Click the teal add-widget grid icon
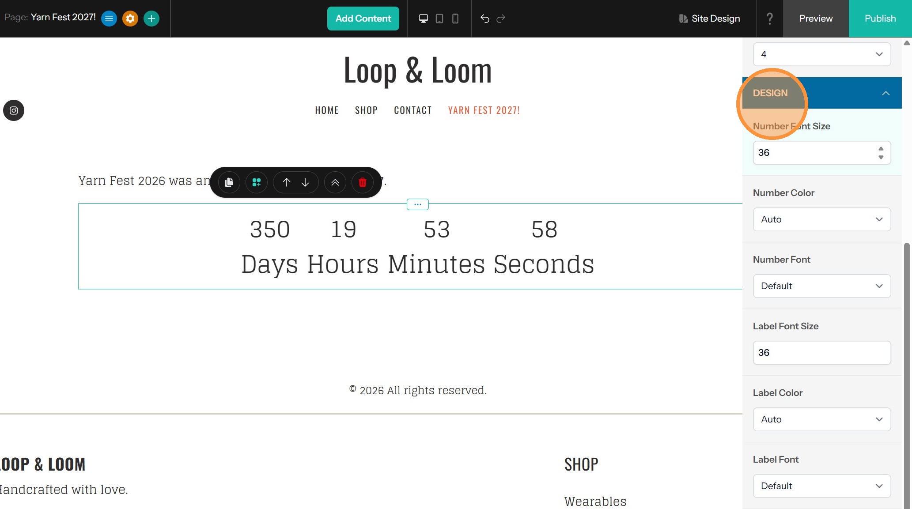Screen dimensions: 912x509 point(257,182)
